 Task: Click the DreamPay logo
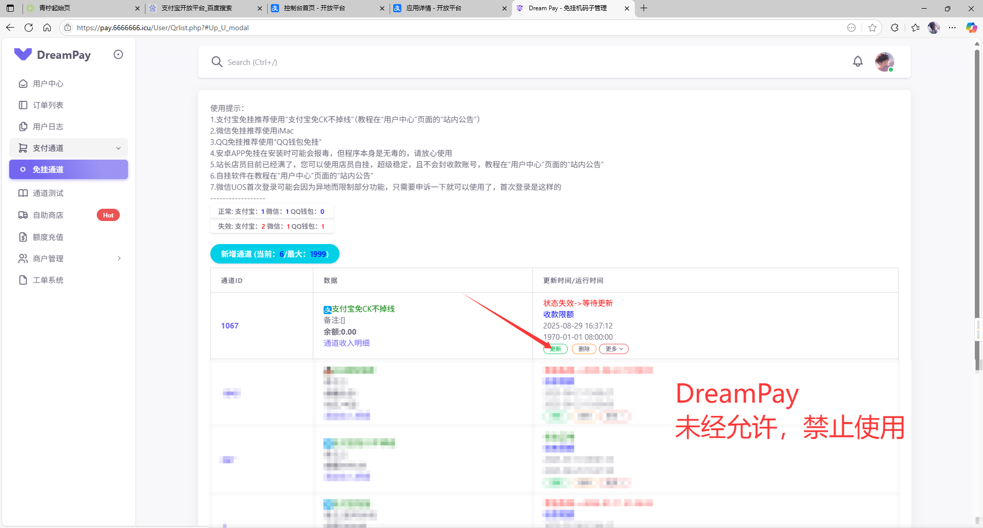tap(53, 55)
